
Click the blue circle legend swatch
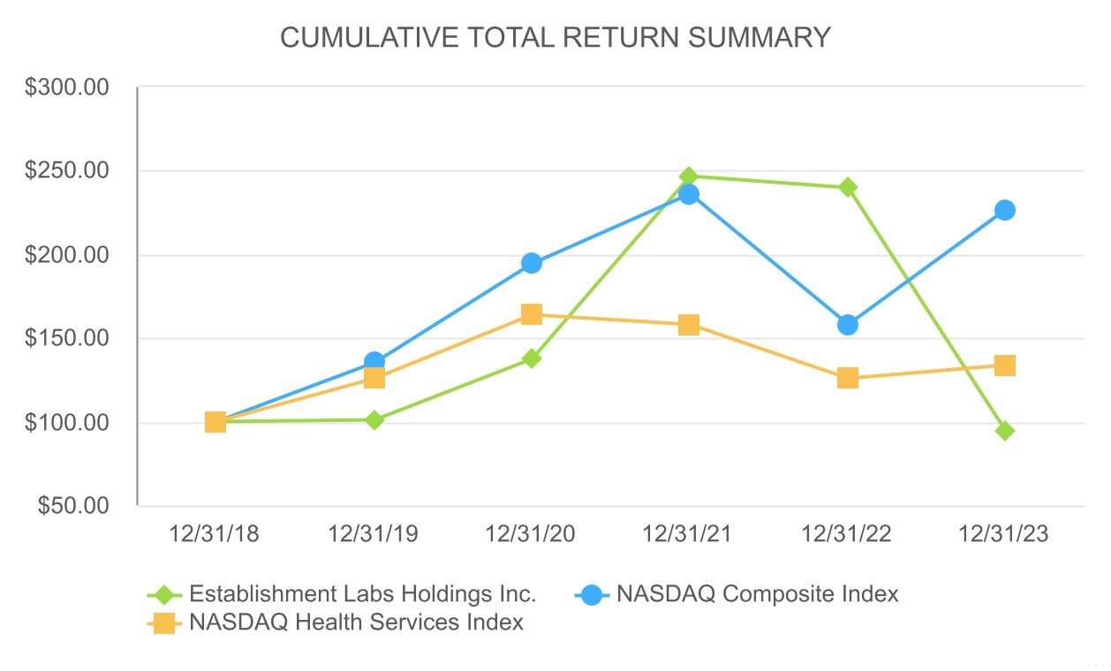[592, 594]
